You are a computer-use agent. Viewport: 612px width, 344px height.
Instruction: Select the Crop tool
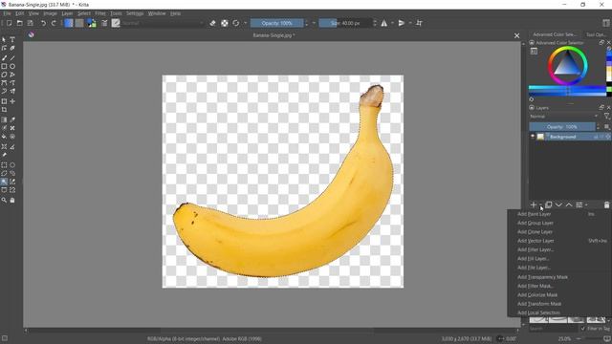coord(4,110)
